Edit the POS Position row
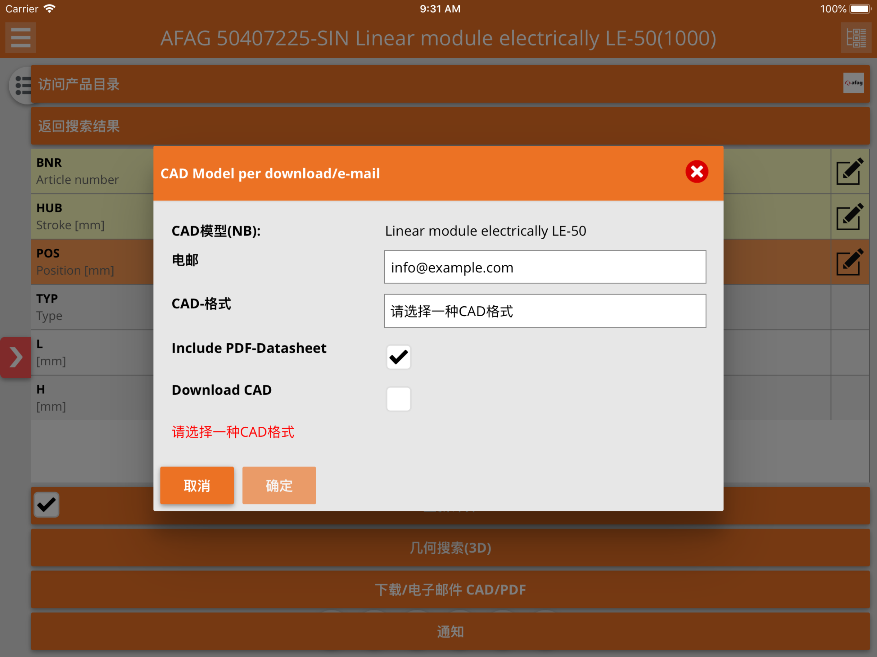877x657 pixels. (849, 262)
